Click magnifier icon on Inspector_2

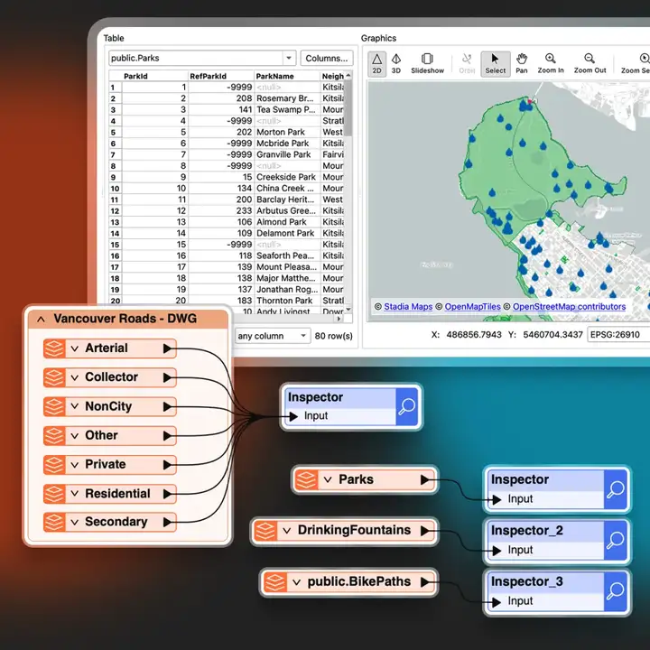[615, 541]
